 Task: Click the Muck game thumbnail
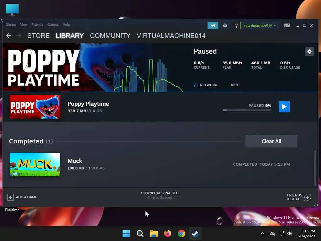click(x=35, y=164)
